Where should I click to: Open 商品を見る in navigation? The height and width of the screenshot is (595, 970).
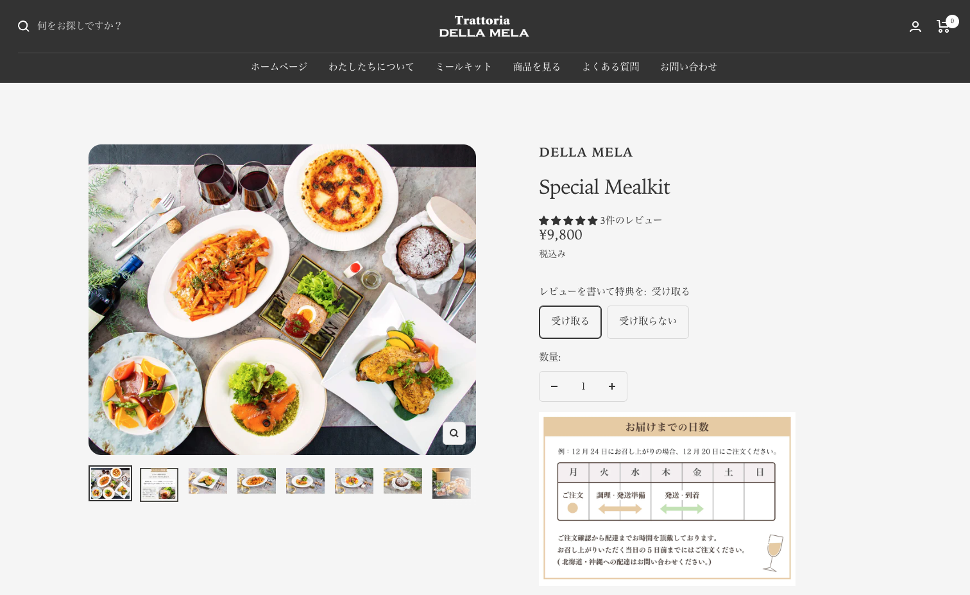(537, 67)
